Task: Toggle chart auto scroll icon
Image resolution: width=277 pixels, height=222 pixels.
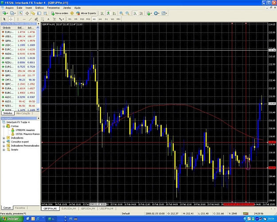Action: (x=135, y=13)
